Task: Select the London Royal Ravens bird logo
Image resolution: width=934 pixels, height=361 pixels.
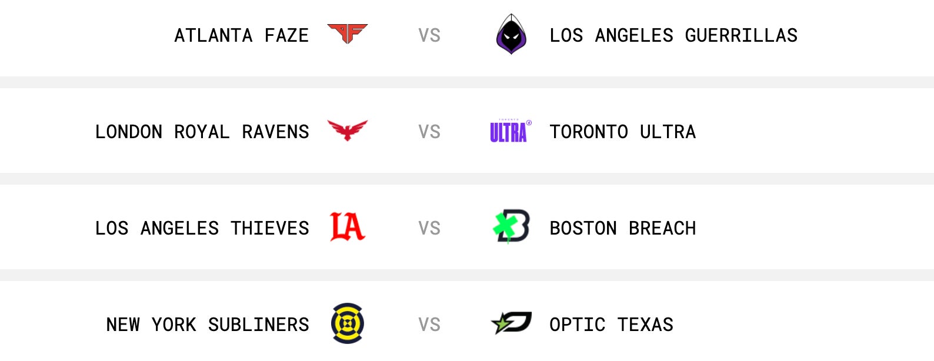Action: [347, 130]
